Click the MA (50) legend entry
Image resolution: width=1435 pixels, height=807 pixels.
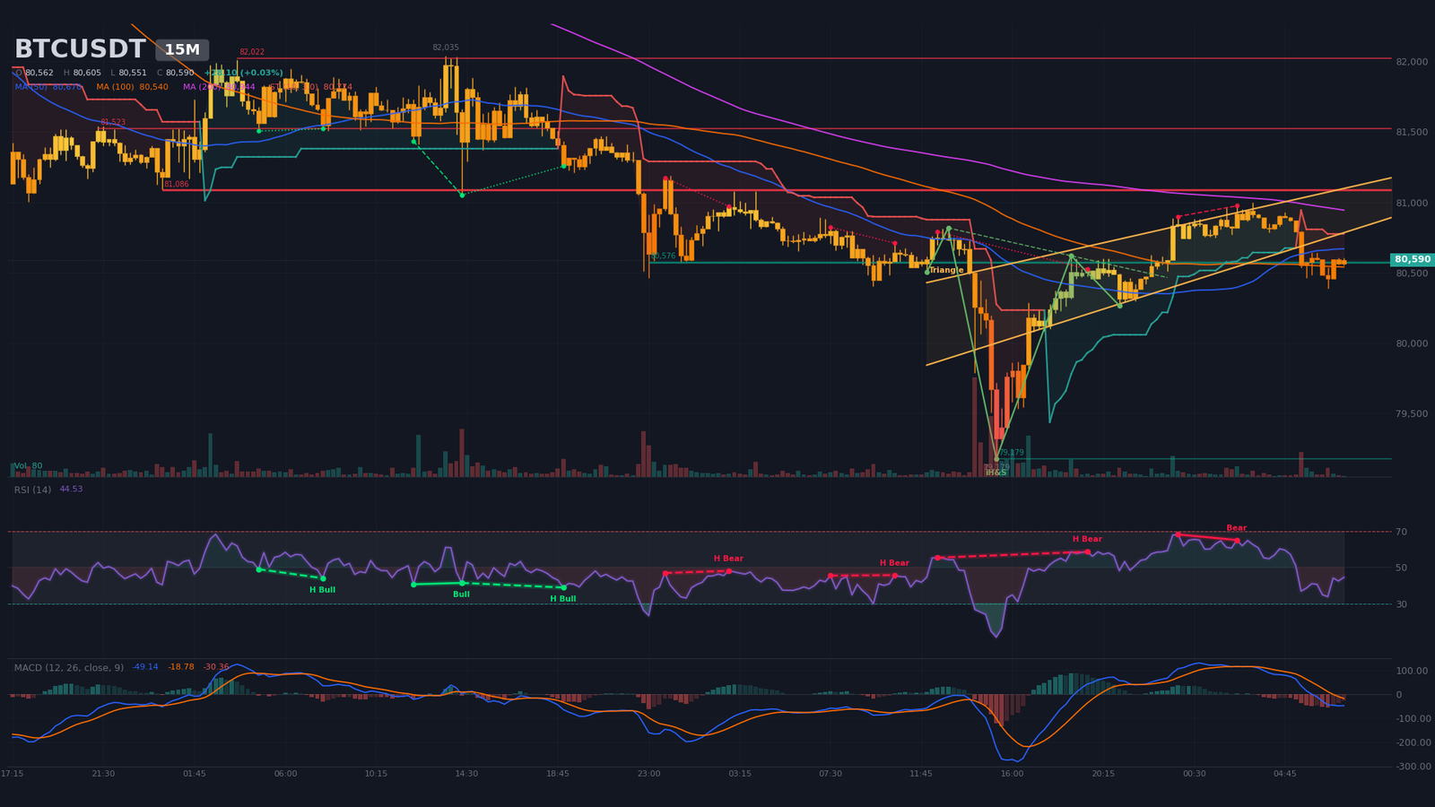point(48,87)
